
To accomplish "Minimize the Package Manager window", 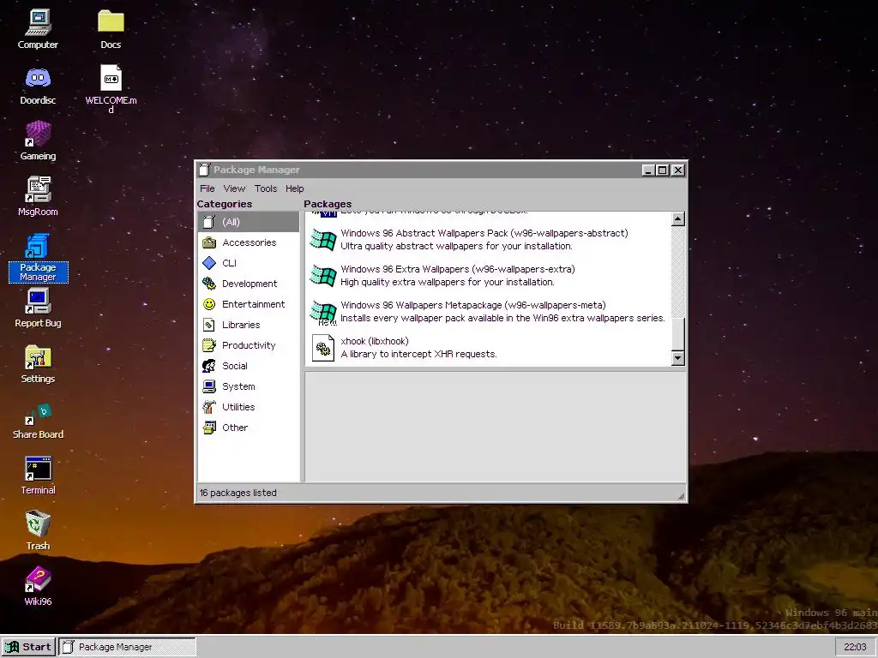I will tap(648, 170).
